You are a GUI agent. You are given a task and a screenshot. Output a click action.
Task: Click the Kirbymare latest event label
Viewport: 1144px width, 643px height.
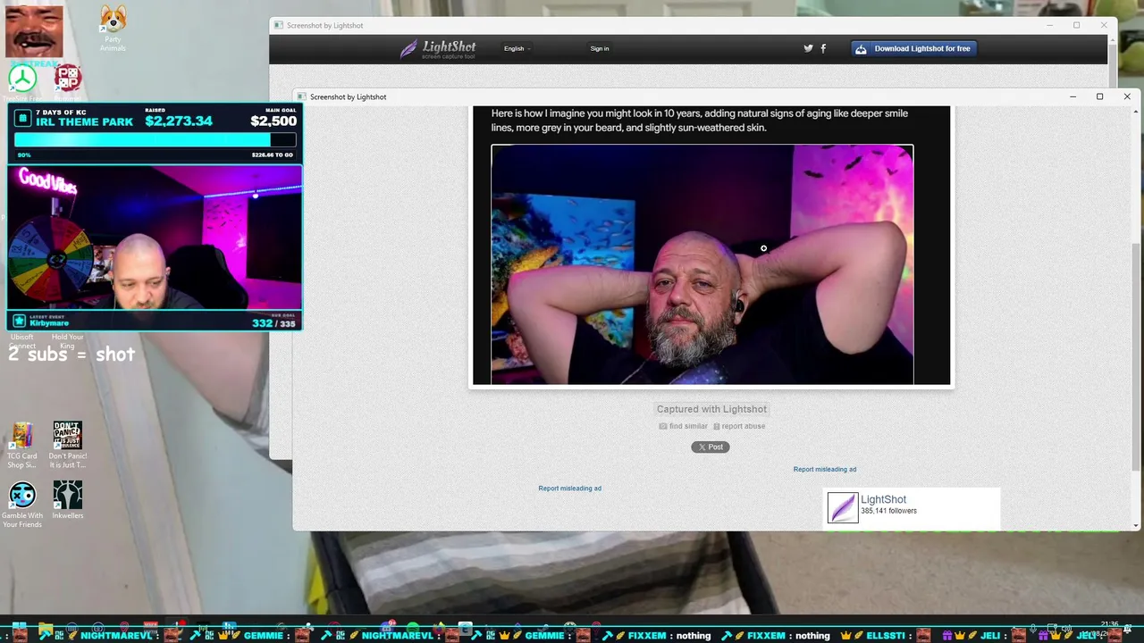(49, 323)
